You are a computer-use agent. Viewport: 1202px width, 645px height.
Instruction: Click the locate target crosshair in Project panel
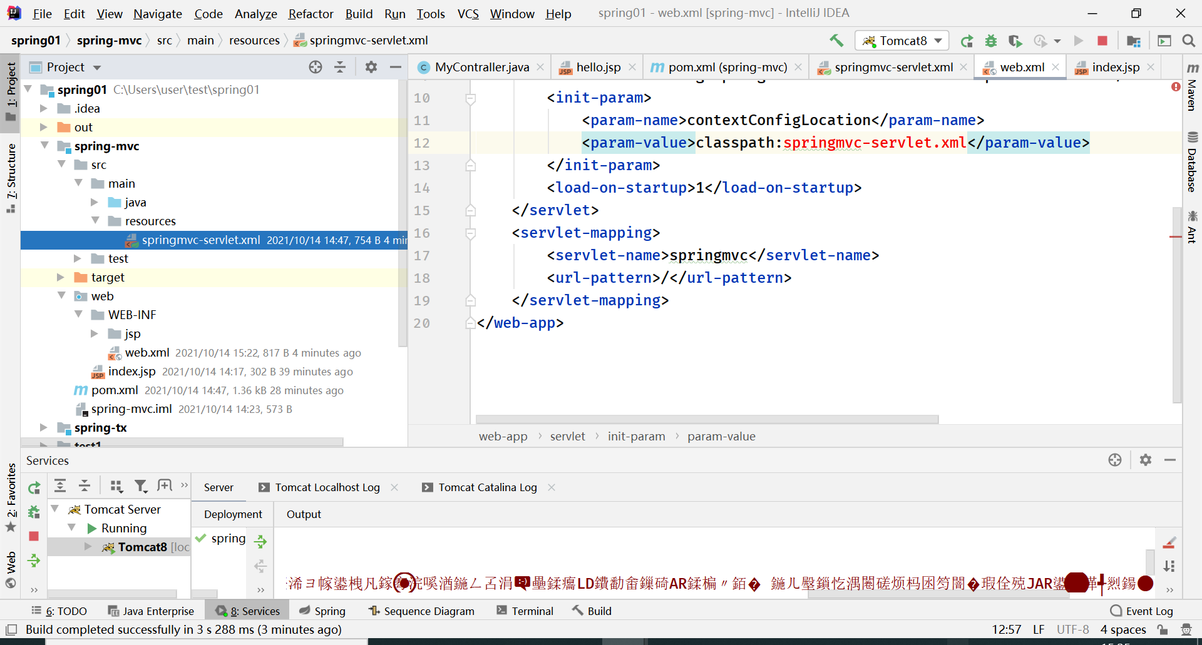pos(316,67)
